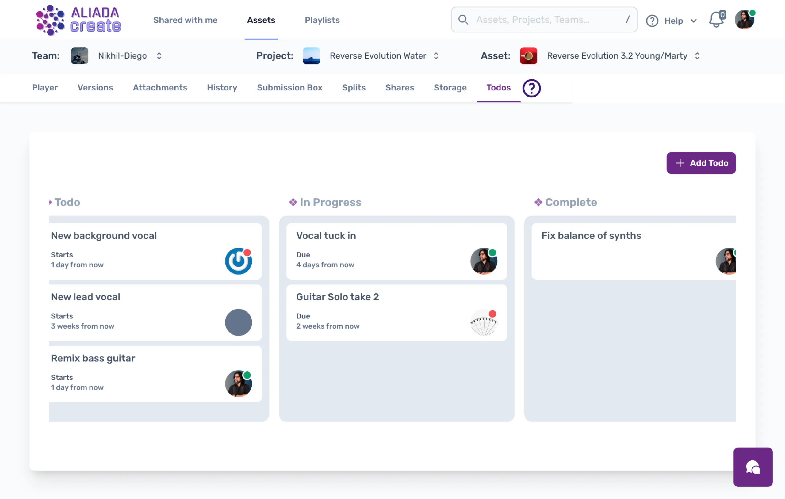Open the Playlists menu item
This screenshot has width=785, height=499.
point(322,20)
